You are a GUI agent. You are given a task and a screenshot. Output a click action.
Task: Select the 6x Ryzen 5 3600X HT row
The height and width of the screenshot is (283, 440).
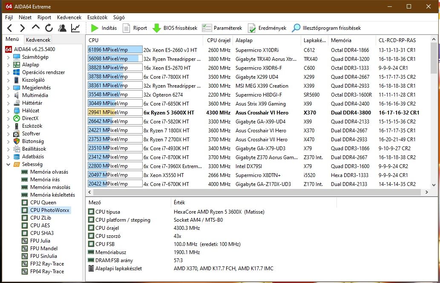(258, 113)
